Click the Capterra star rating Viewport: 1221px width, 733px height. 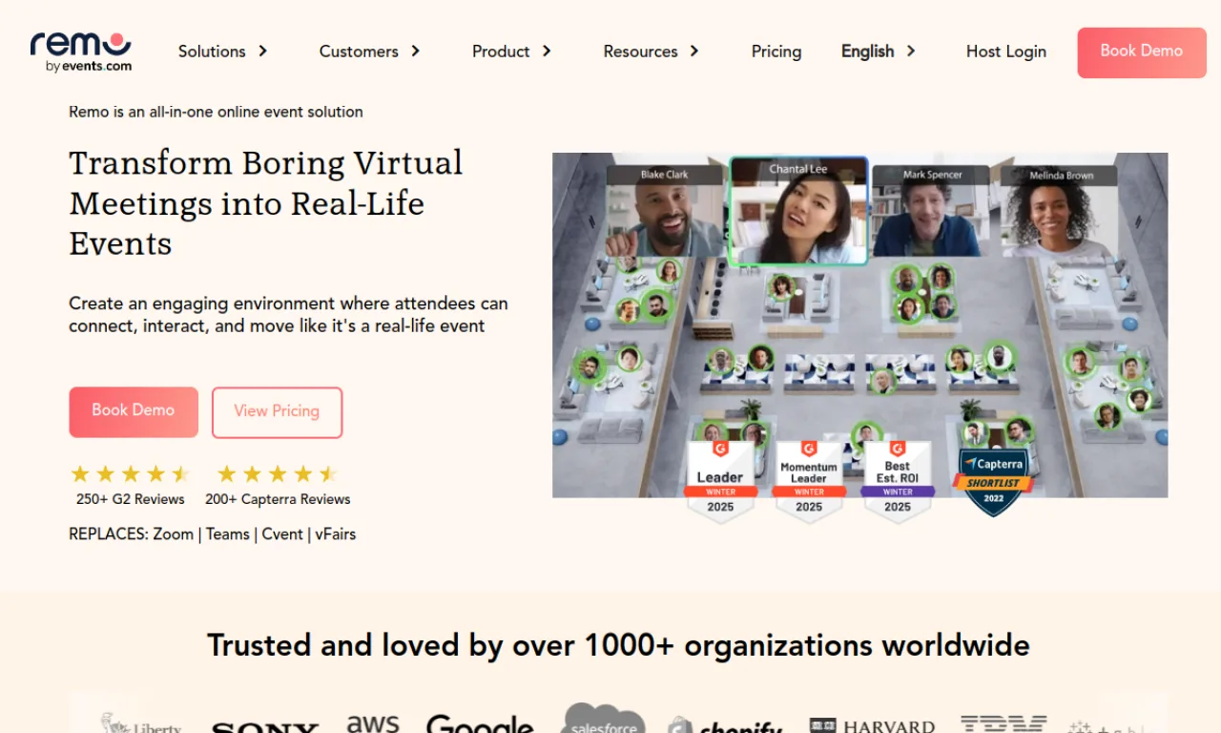(278, 474)
